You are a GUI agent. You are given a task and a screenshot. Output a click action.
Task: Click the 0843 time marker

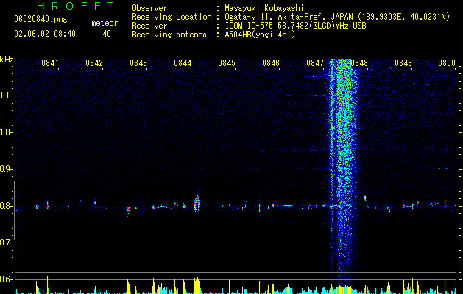click(x=138, y=63)
